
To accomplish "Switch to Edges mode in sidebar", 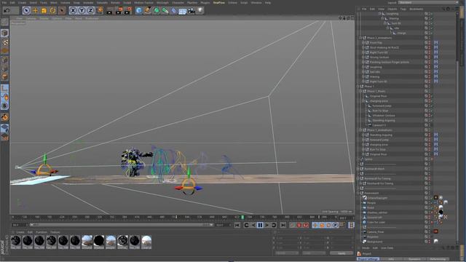I will coord(4,68).
